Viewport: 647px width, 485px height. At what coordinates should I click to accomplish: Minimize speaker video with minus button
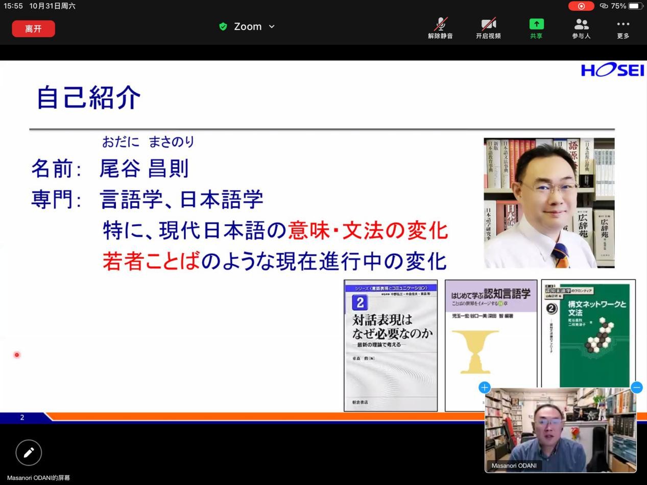tap(636, 387)
